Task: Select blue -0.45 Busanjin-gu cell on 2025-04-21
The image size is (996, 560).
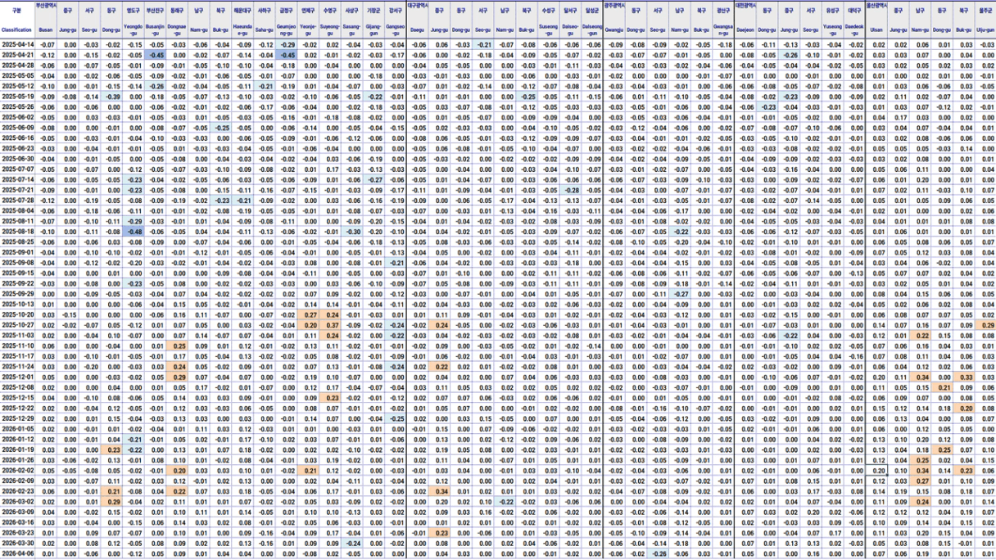Action: [x=156, y=55]
